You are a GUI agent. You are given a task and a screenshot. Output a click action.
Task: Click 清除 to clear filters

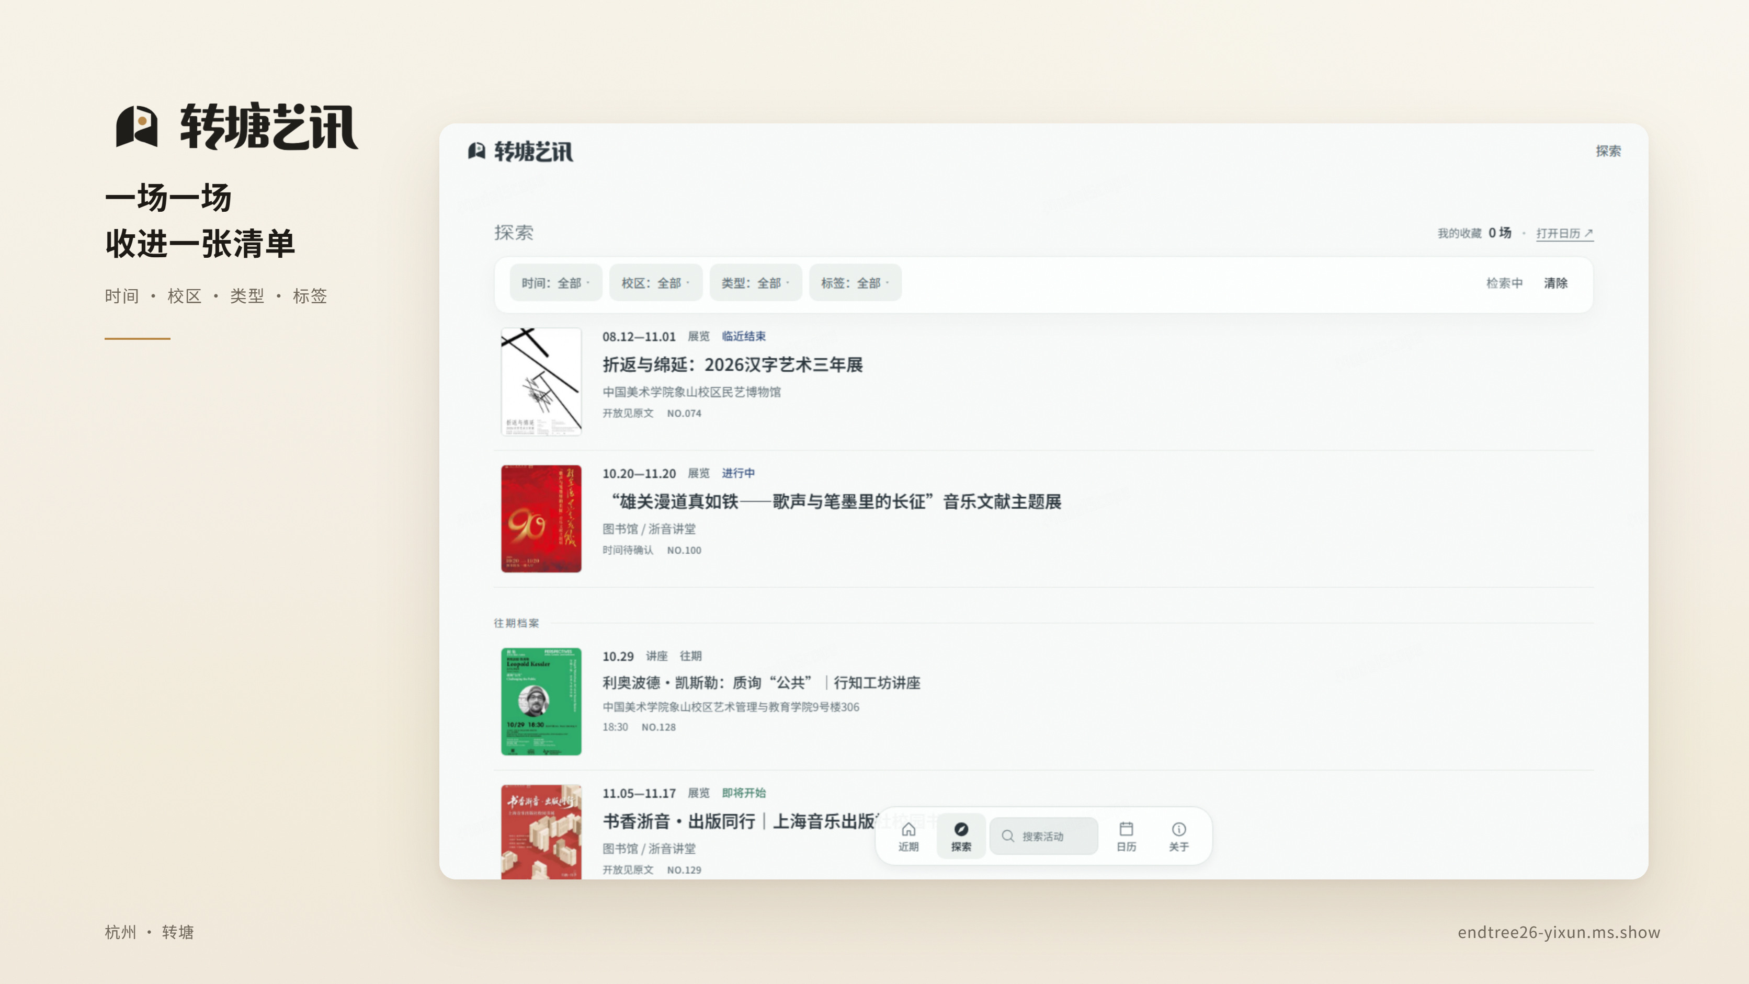click(1555, 283)
